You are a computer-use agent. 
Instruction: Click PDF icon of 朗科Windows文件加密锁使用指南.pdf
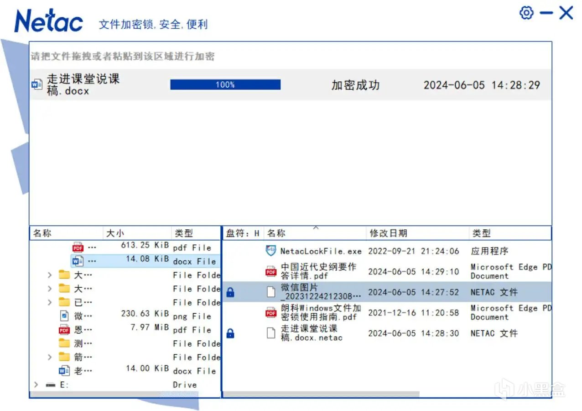click(x=271, y=312)
